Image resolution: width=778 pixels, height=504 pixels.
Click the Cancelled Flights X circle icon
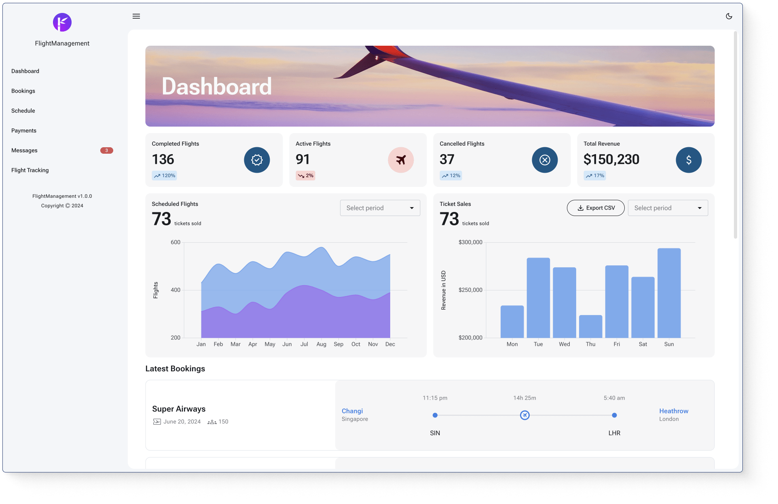coord(545,160)
